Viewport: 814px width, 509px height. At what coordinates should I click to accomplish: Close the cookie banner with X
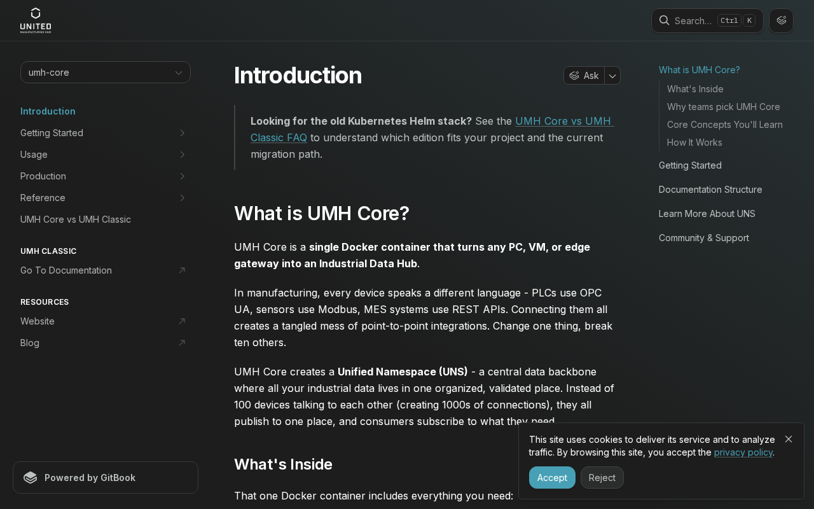click(789, 439)
